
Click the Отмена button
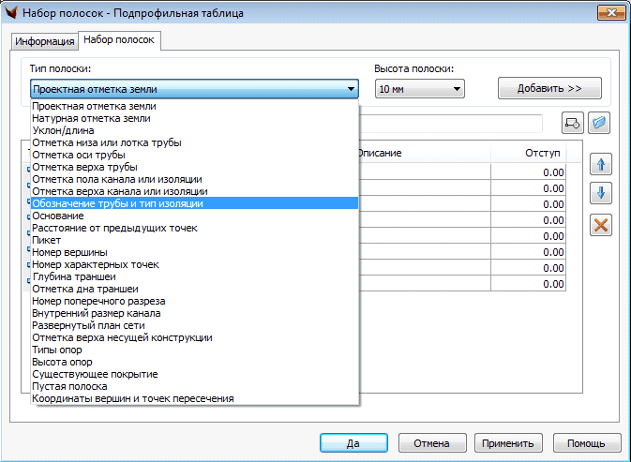point(432,443)
